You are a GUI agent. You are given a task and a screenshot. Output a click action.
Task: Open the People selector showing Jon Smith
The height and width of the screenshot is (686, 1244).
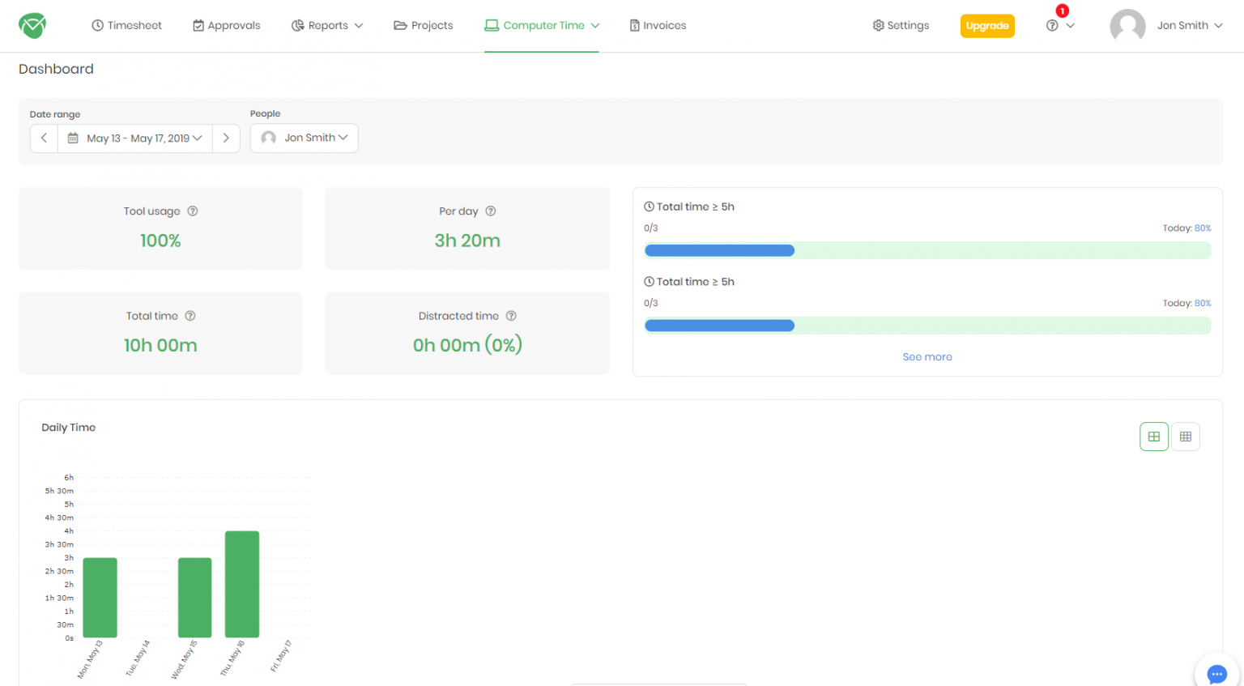[304, 138]
